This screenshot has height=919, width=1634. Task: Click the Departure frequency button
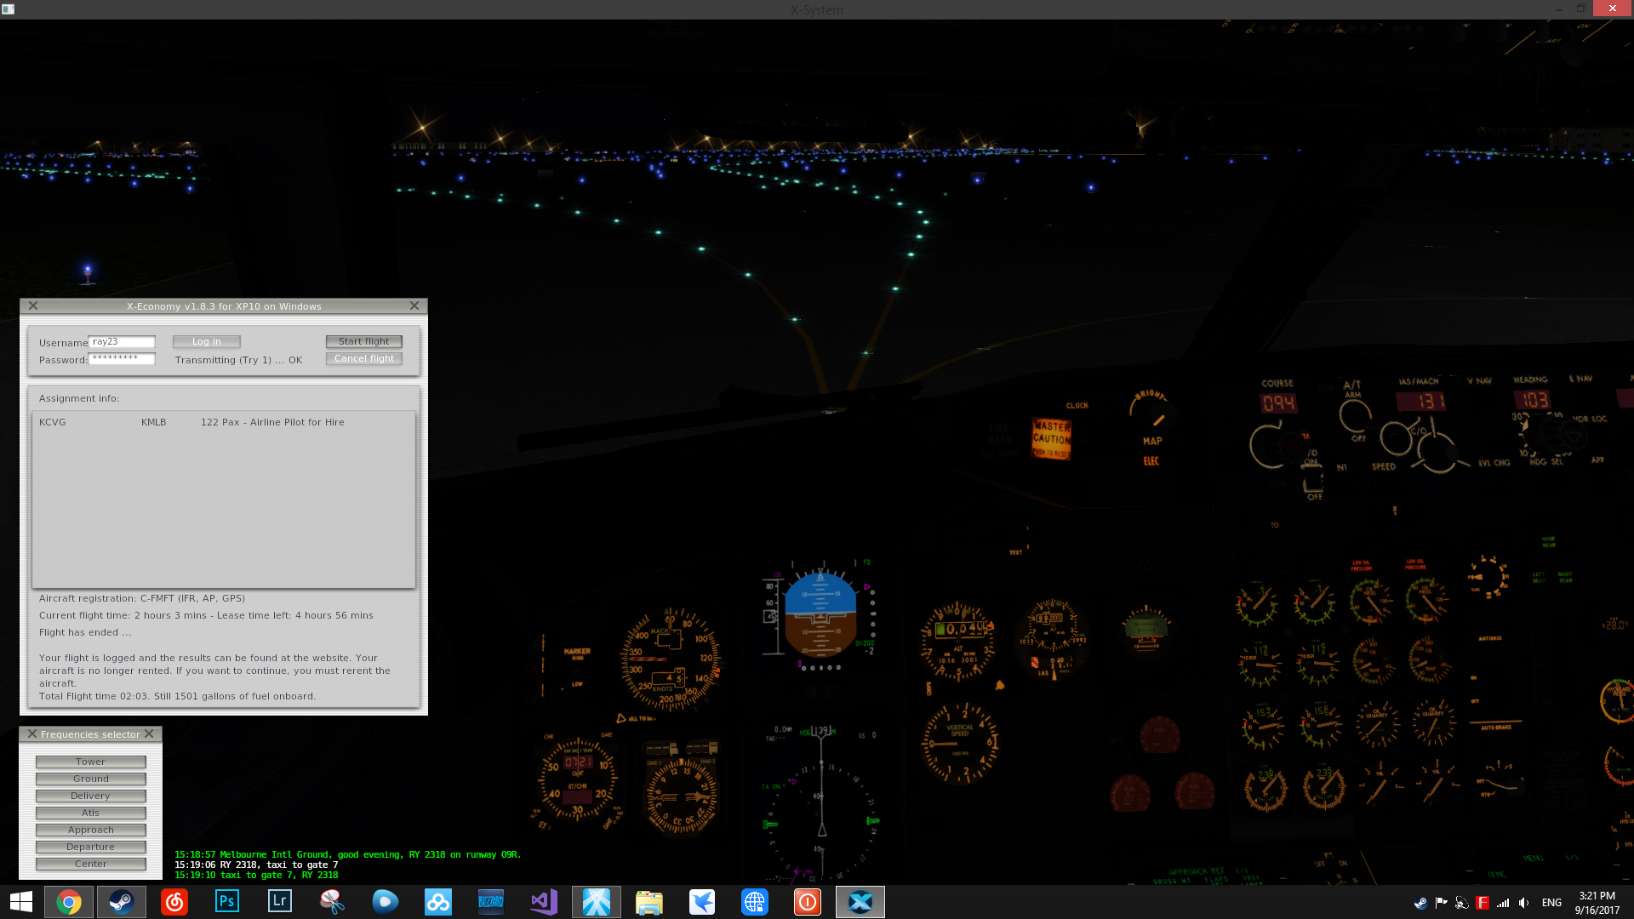(89, 846)
